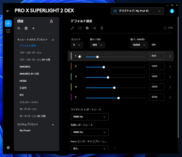Viewport: 182px width, 157px height.
Task: Click slider handle for DPI slot 2
Action: [104, 67]
